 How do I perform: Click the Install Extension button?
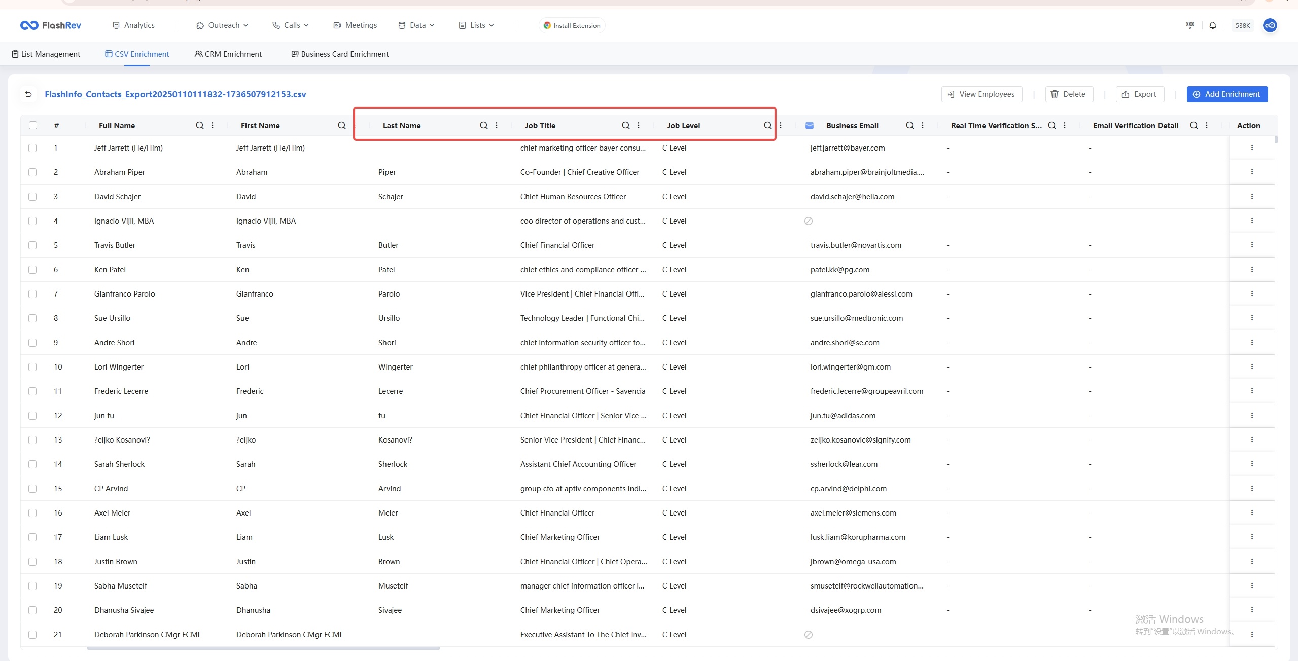pyautogui.click(x=572, y=25)
